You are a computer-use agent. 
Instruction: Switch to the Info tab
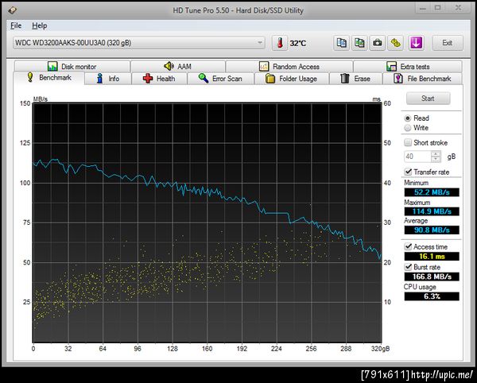(108, 79)
